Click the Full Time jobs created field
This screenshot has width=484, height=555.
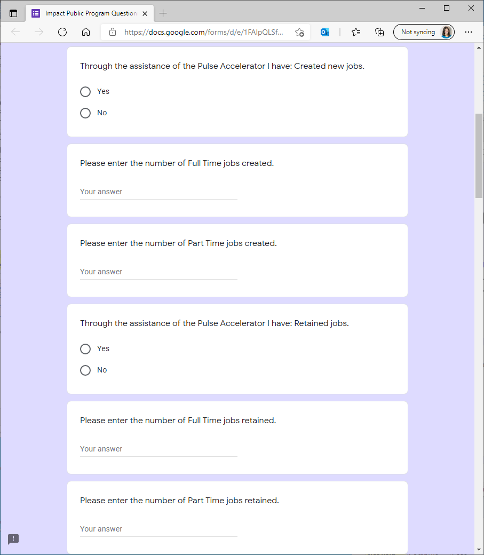click(158, 192)
